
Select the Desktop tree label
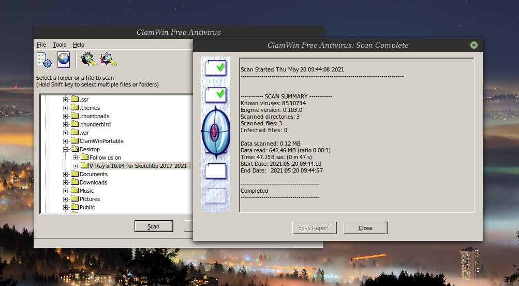(90, 149)
